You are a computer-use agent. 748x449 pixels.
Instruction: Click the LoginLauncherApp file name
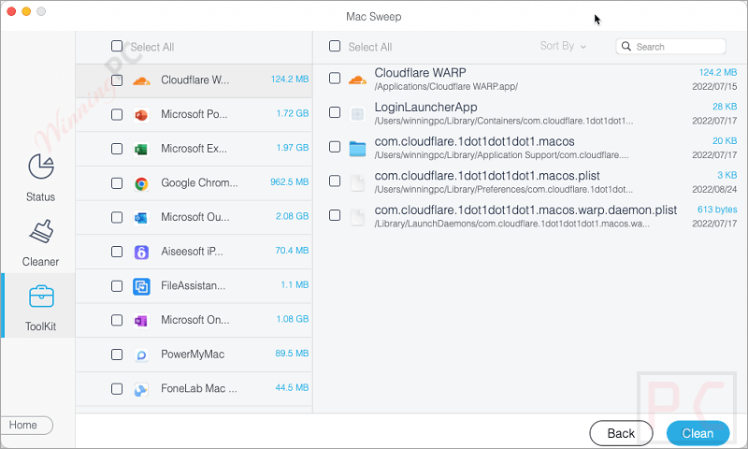(x=425, y=108)
